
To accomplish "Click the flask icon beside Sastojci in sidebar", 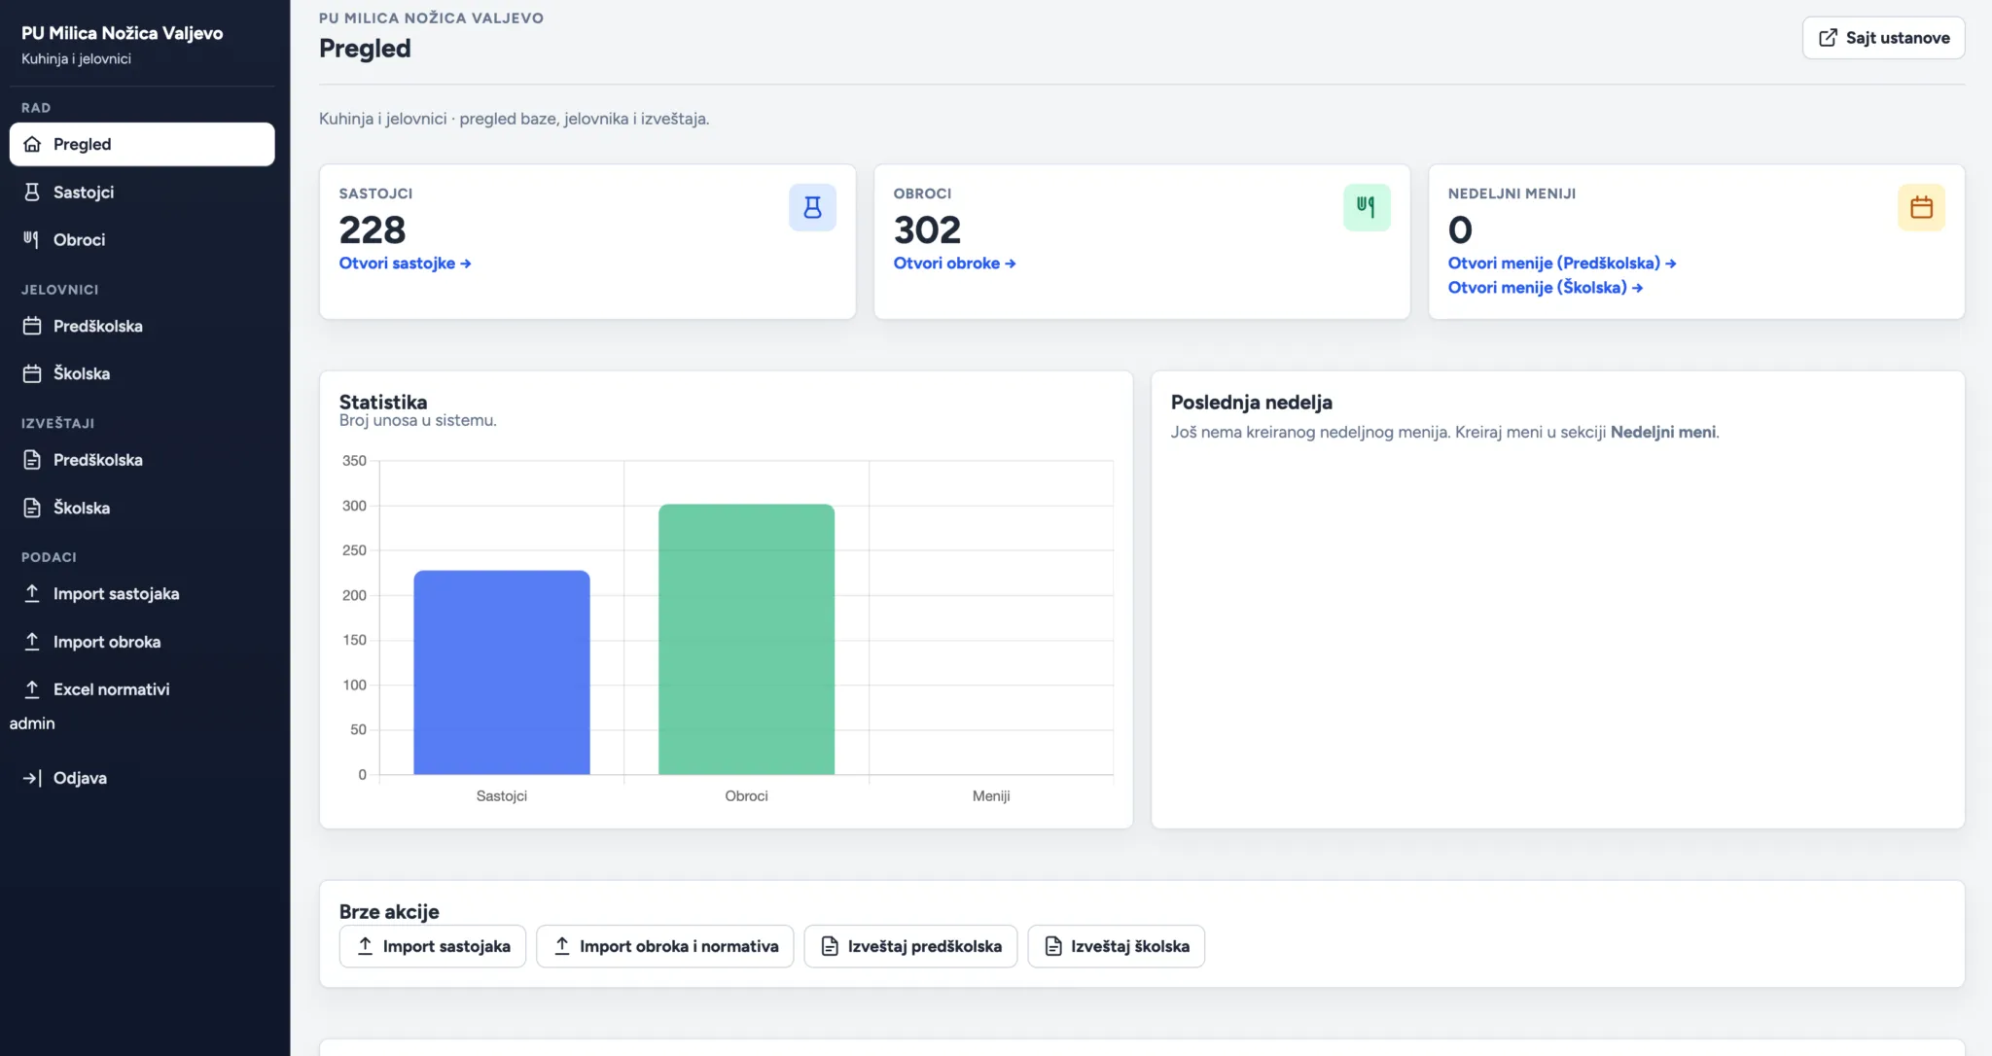I will click(32, 192).
